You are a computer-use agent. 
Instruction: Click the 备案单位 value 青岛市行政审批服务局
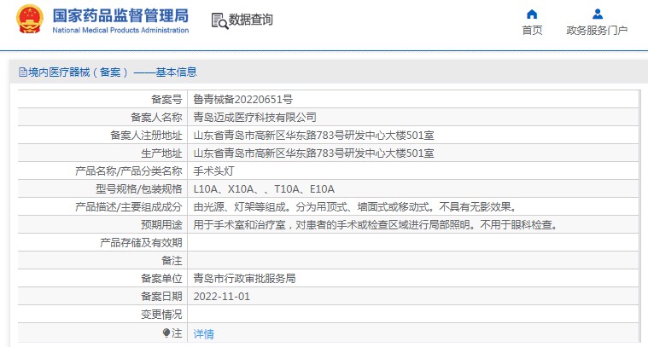point(245,279)
